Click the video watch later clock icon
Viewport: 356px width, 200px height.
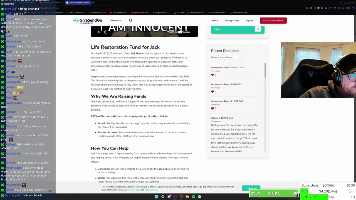(x=106, y=32)
